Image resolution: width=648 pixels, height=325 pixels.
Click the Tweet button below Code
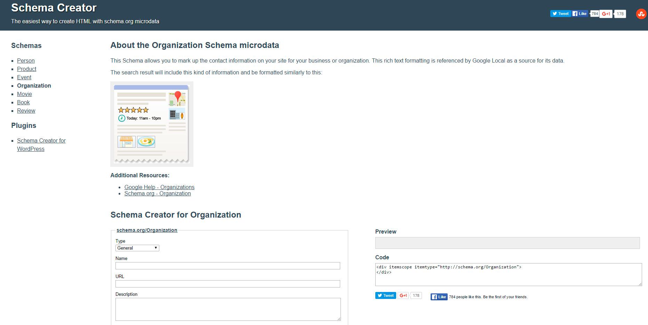pyautogui.click(x=385, y=295)
